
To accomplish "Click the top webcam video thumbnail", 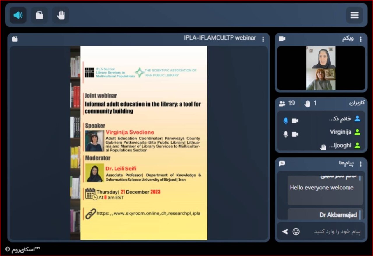I will coord(321,57).
